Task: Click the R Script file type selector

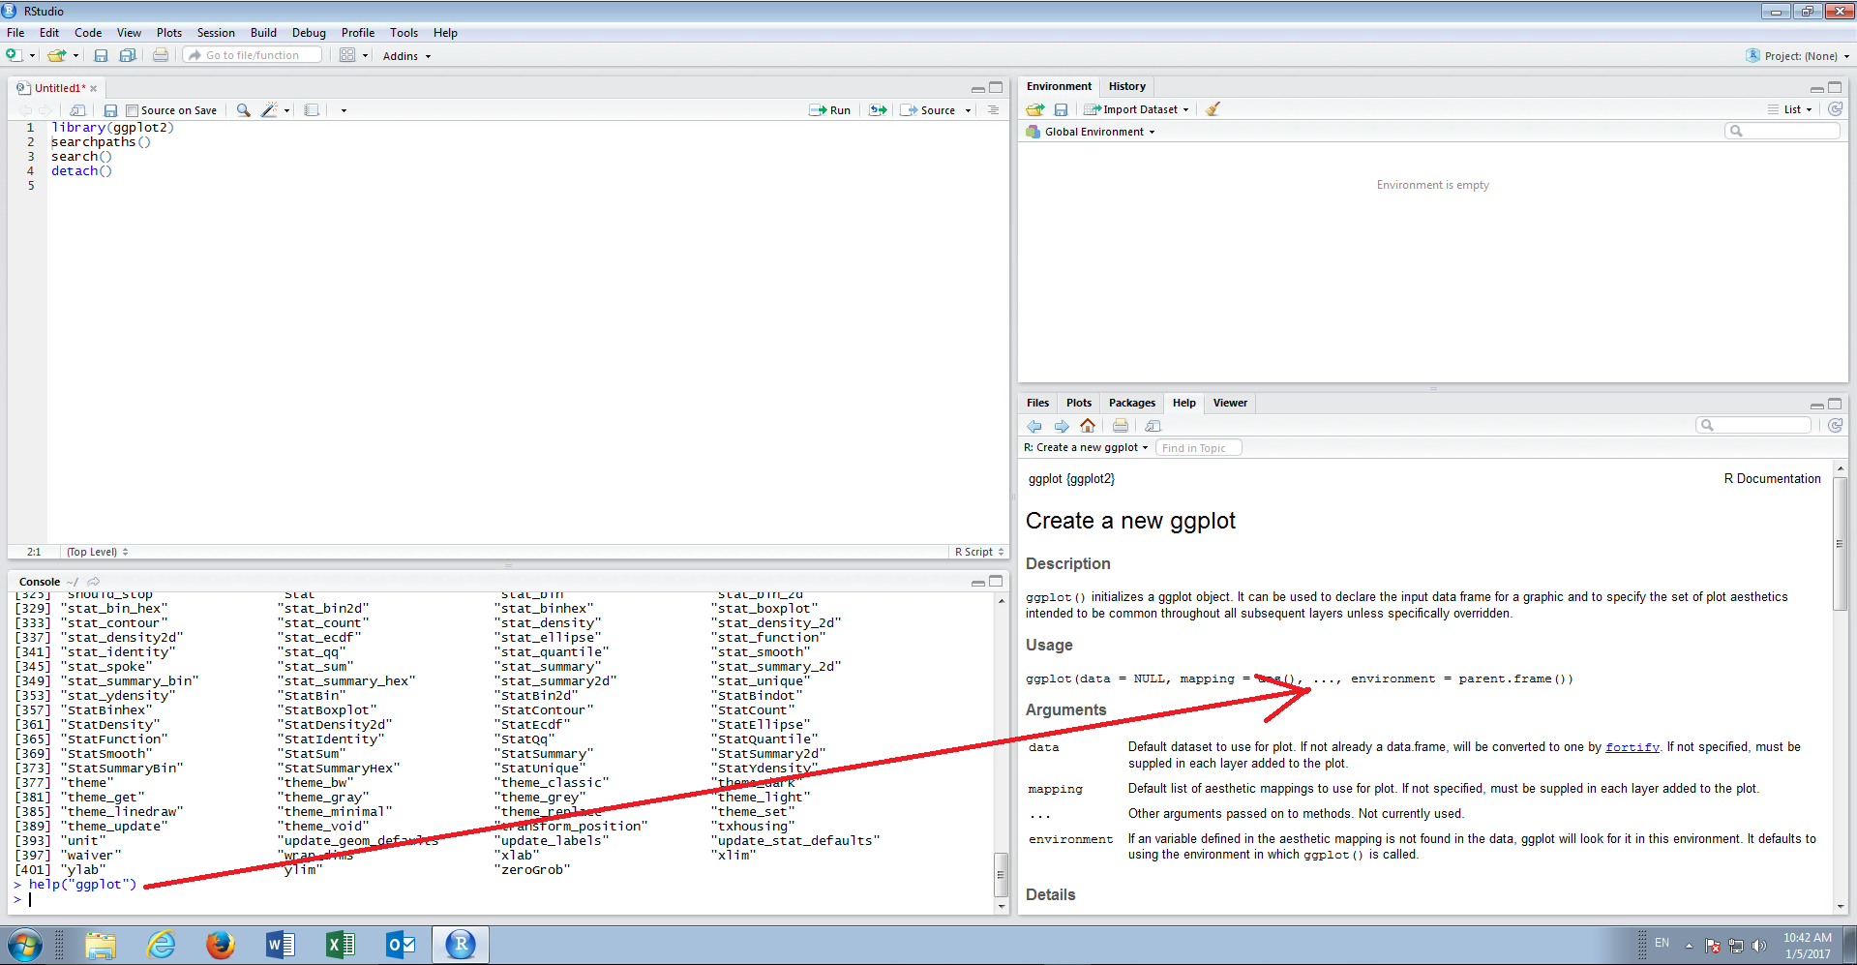Action: pos(979,552)
